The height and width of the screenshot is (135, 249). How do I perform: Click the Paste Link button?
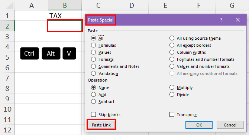click(x=101, y=125)
